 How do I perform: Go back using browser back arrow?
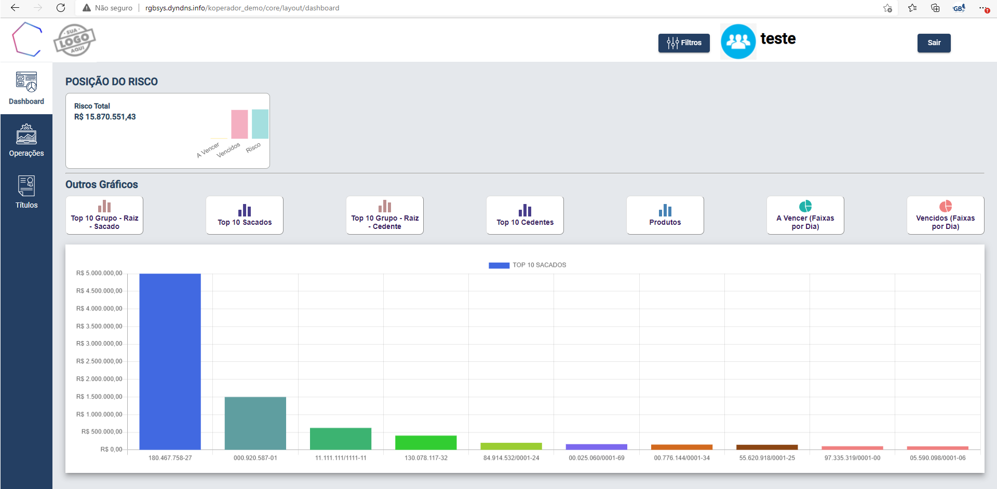pyautogui.click(x=15, y=8)
